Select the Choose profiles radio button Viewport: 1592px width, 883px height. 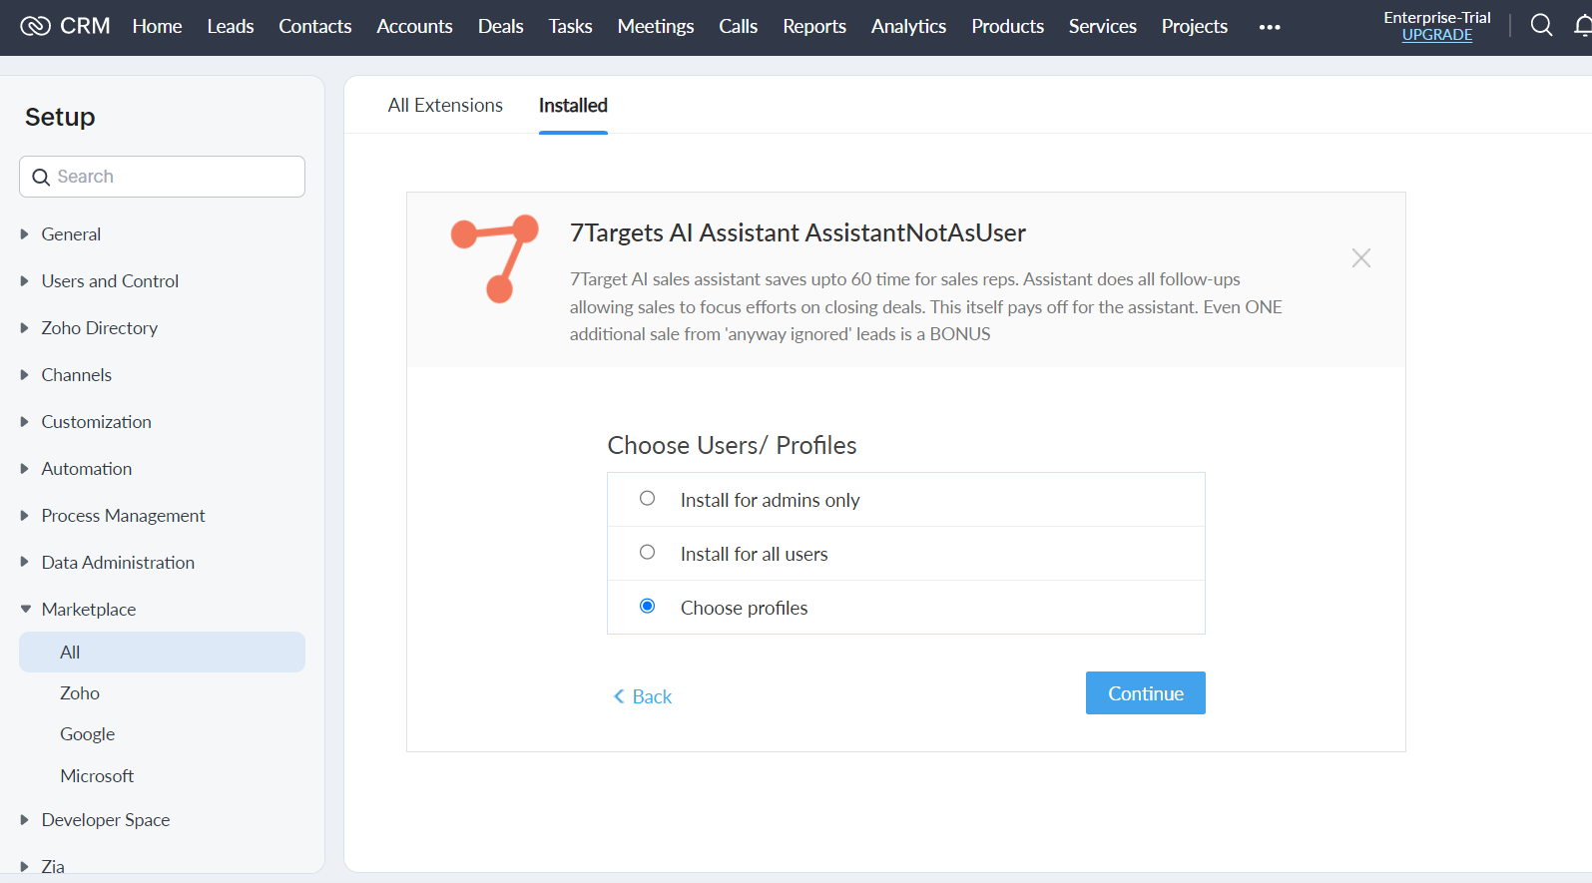click(648, 607)
